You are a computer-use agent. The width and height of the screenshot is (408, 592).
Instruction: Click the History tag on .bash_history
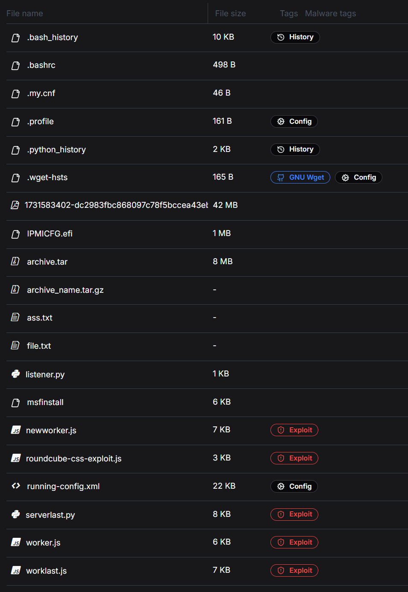[295, 37]
